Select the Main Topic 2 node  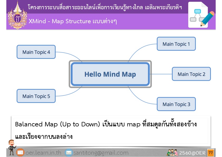[191, 74]
